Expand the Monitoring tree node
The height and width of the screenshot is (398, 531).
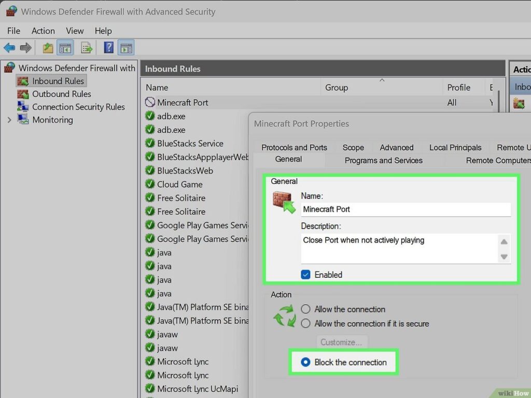9,120
